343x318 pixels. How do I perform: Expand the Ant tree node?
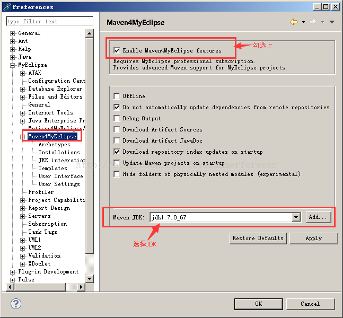13,41
